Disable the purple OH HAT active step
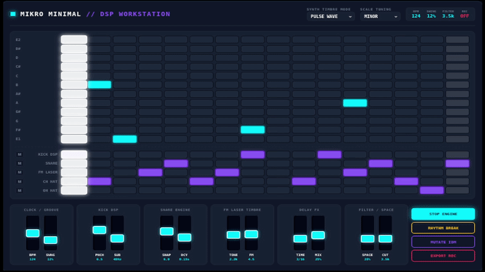The width and height of the screenshot is (485, 272). click(432, 190)
